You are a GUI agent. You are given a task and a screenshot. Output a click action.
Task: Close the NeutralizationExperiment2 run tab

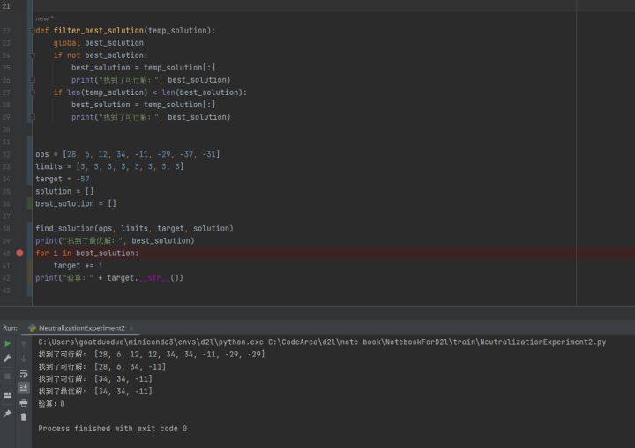(x=131, y=328)
